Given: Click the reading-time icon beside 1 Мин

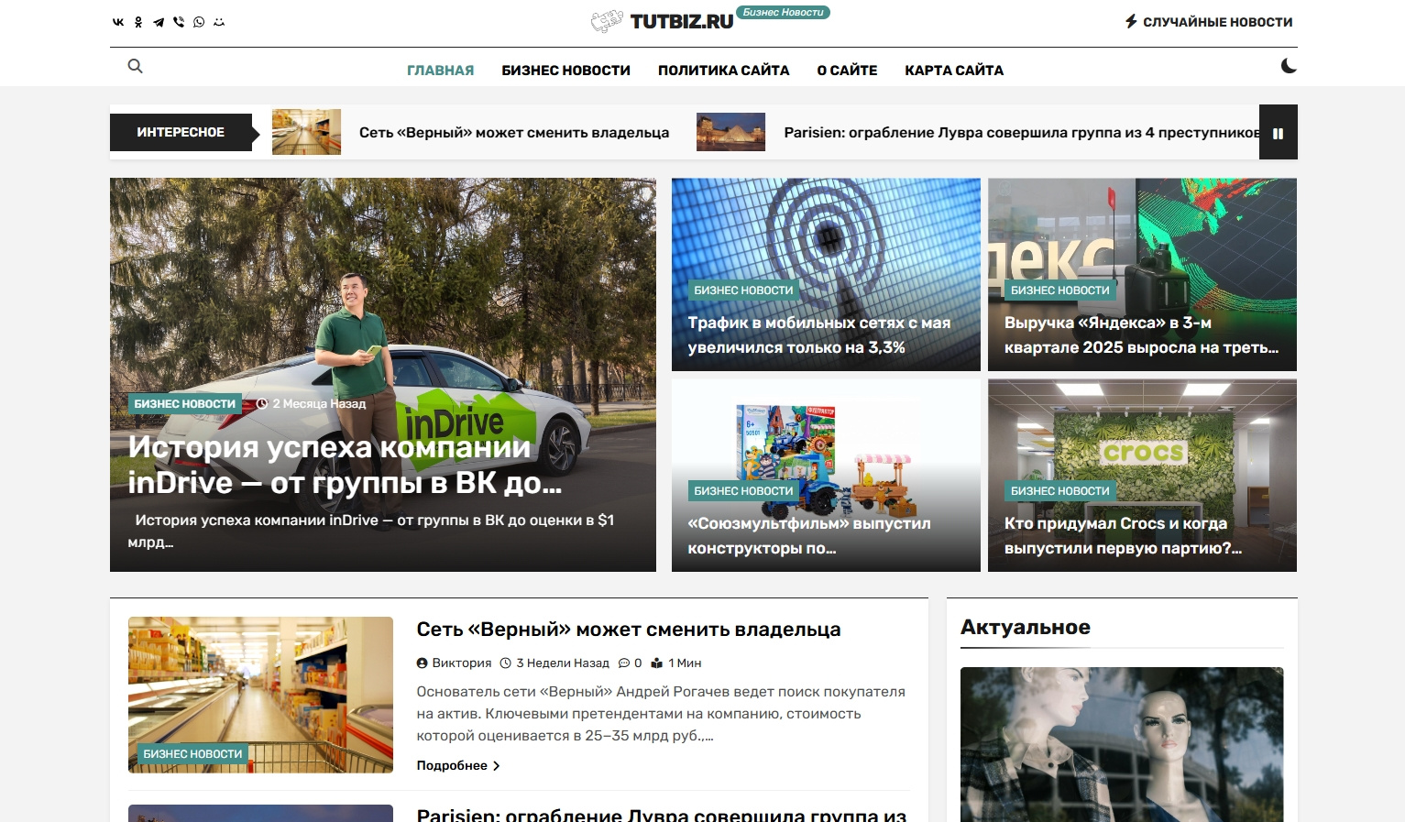Looking at the screenshot, I should (x=657, y=663).
